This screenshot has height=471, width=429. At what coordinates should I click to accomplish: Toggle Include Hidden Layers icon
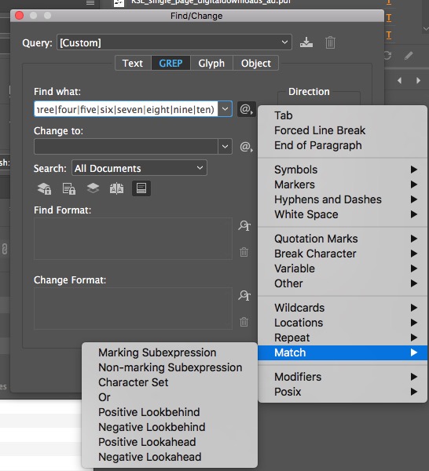pyautogui.click(x=93, y=188)
